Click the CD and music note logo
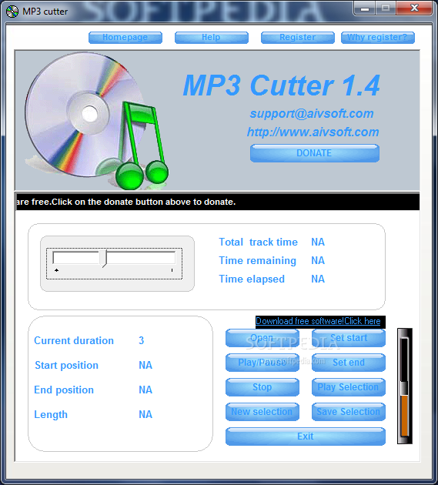Viewport: 438px width, 485px height. coord(96,121)
